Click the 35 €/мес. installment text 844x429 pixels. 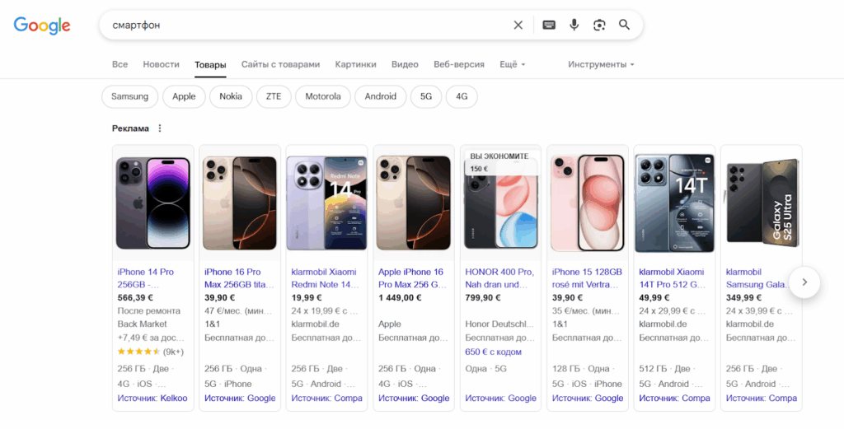[x=587, y=311]
